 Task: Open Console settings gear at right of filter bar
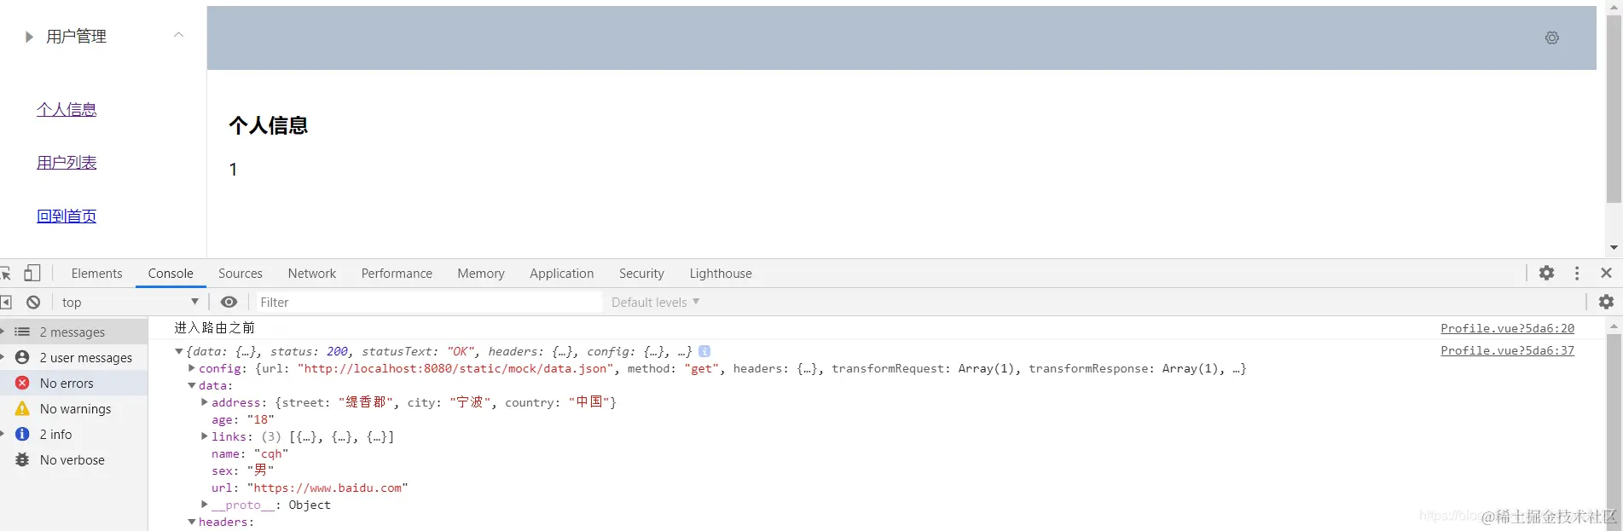[x=1606, y=302]
